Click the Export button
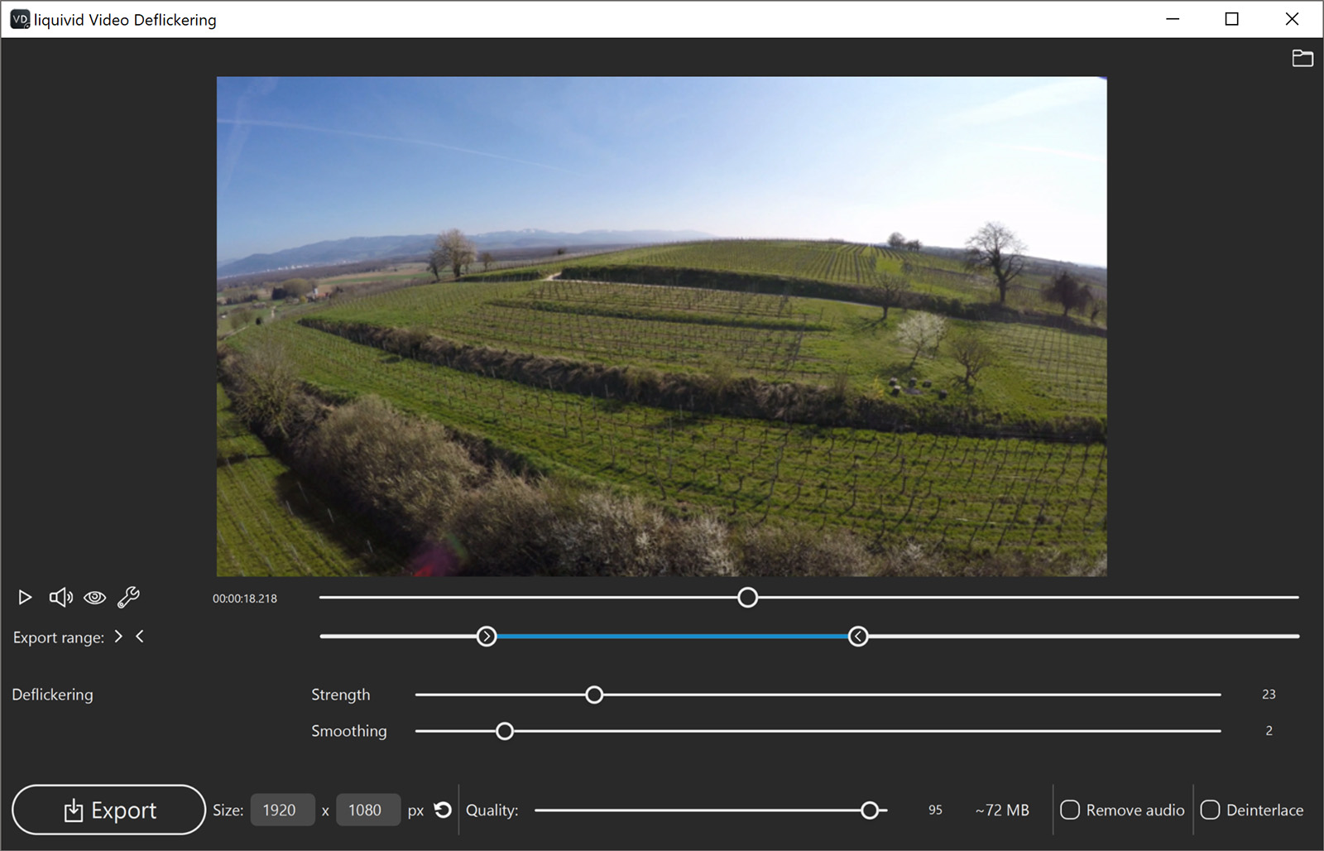The width and height of the screenshot is (1324, 851). click(x=108, y=810)
